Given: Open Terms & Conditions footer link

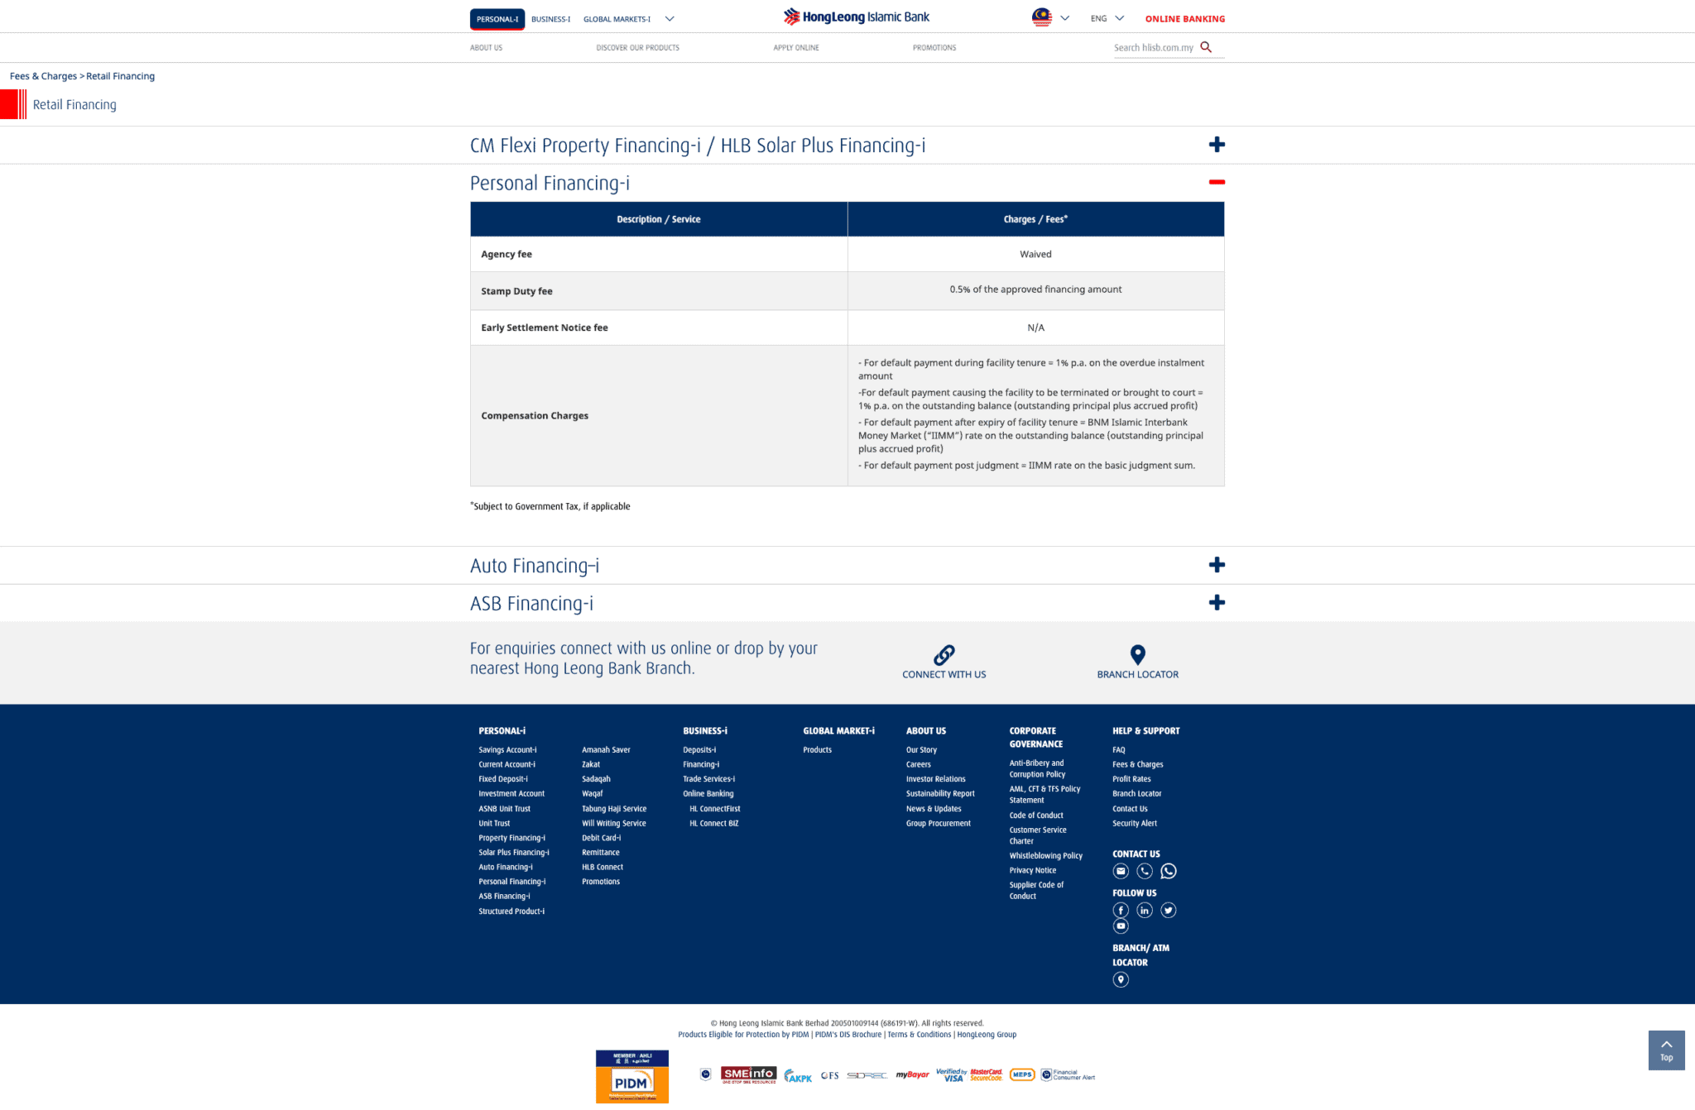Looking at the screenshot, I should pyautogui.click(x=920, y=1035).
